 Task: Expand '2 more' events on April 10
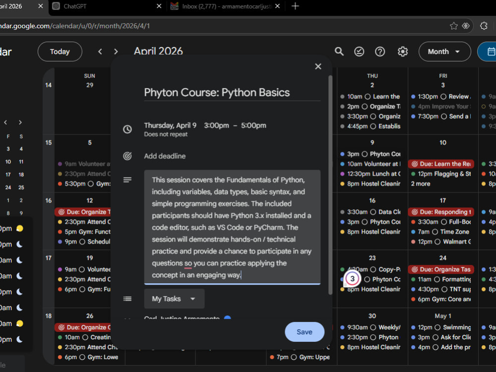421,184
